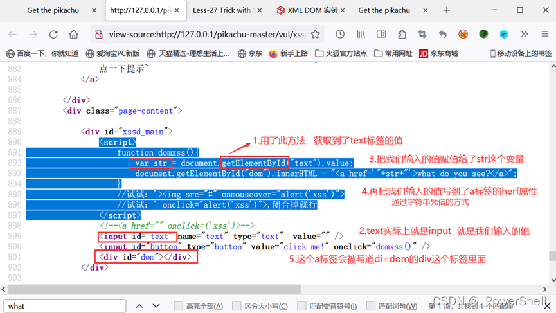Click the find field containing what
The image size is (556, 313).
[x=64, y=306]
